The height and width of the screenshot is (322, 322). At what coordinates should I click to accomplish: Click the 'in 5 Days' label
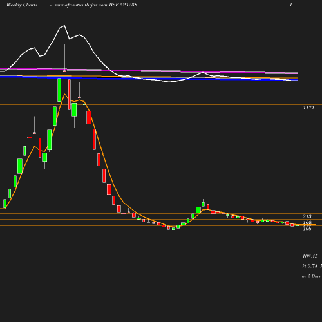[311, 276]
